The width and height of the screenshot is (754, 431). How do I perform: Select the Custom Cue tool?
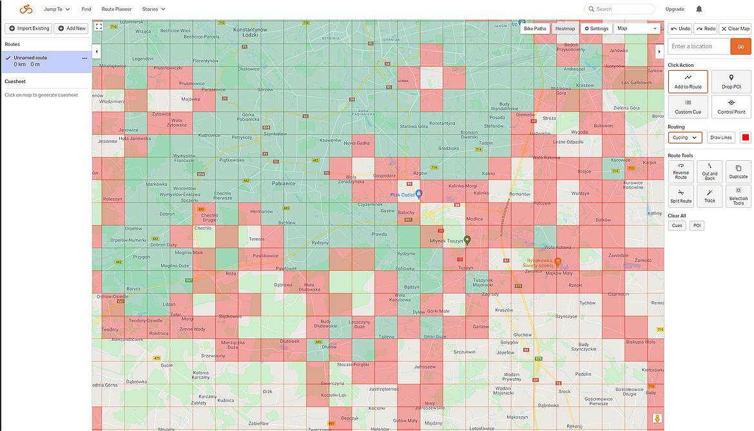pyautogui.click(x=688, y=107)
